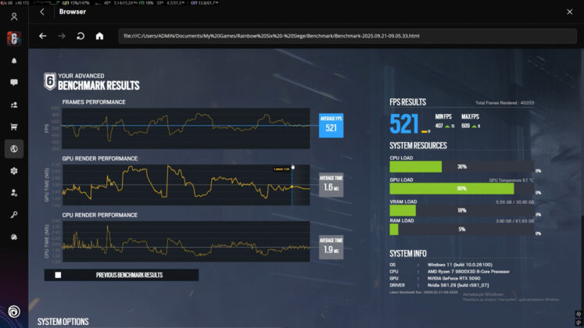Click the Rainbow Six shield logo by heading

50,81
